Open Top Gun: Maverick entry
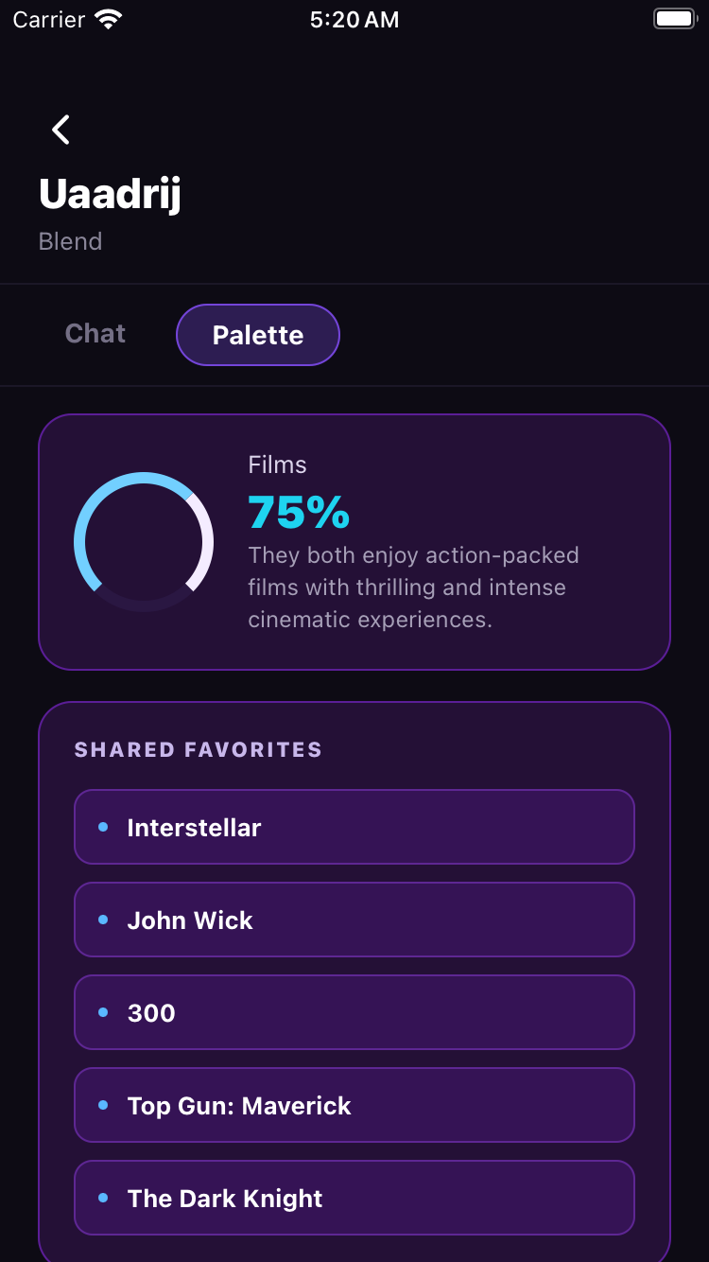Image resolution: width=709 pixels, height=1262 pixels. 354,1105
